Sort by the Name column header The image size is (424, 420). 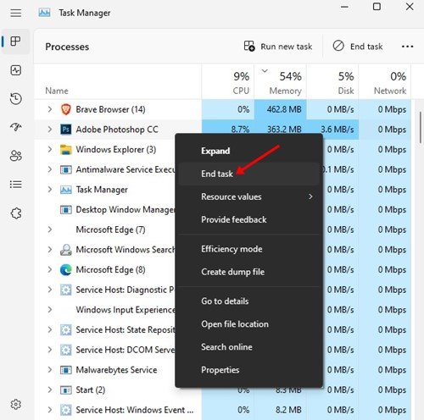tap(118, 82)
